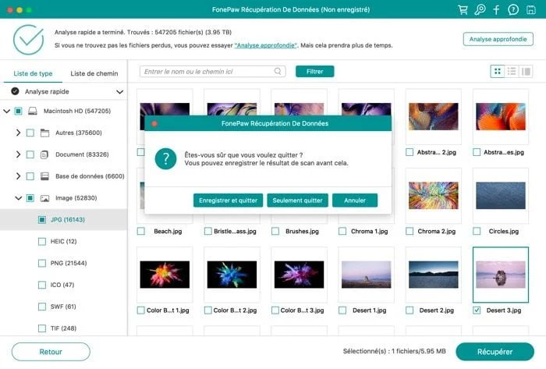Switch to Liste de chemin tab

click(x=94, y=73)
